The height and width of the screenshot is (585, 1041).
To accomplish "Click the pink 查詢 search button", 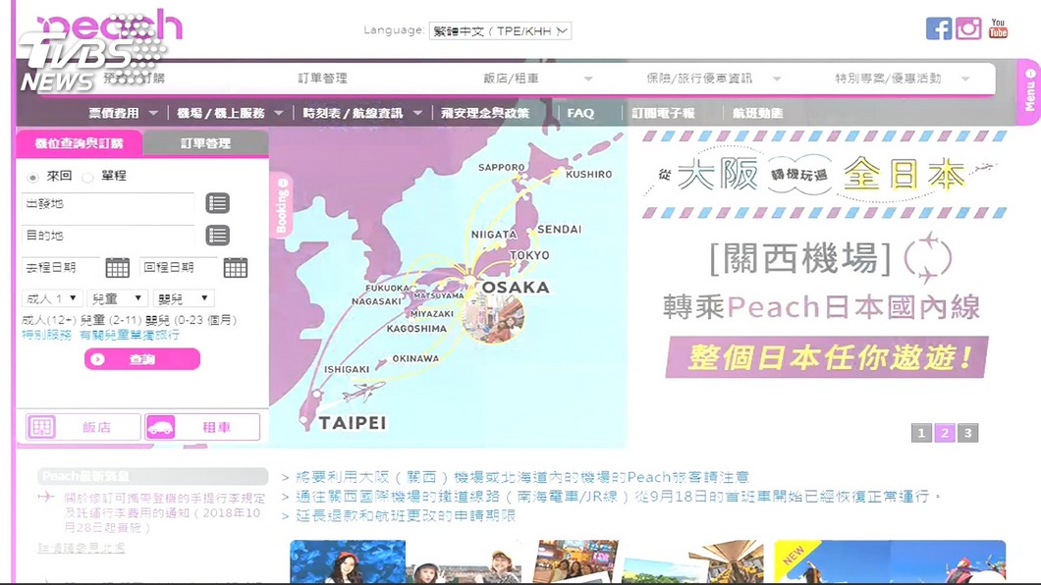I will point(142,359).
